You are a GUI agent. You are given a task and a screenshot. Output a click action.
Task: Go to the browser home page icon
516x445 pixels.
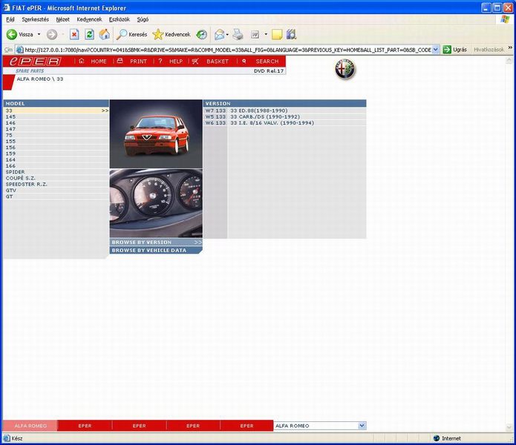pos(105,34)
